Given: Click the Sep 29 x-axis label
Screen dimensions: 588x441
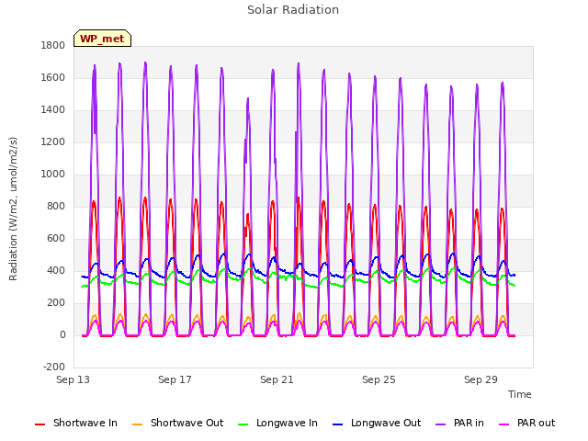Looking at the screenshot, I should click(481, 379).
